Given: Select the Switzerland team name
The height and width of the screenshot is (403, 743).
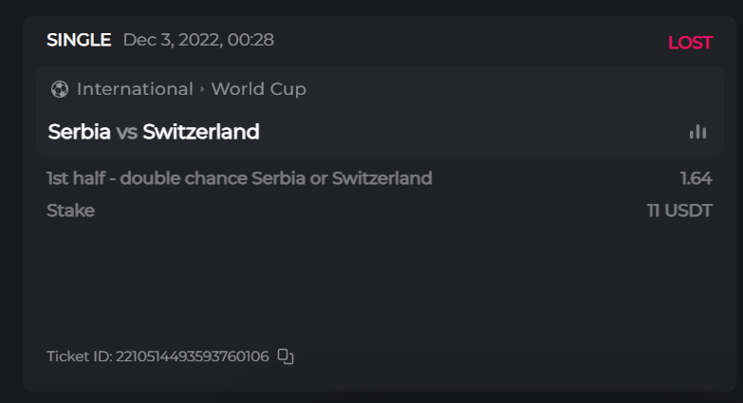Looking at the screenshot, I should tap(201, 132).
